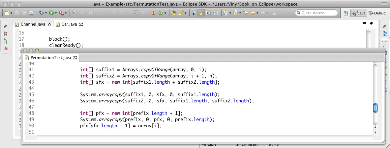Go to Previous Annotation

pyautogui.click(x=235, y=13)
